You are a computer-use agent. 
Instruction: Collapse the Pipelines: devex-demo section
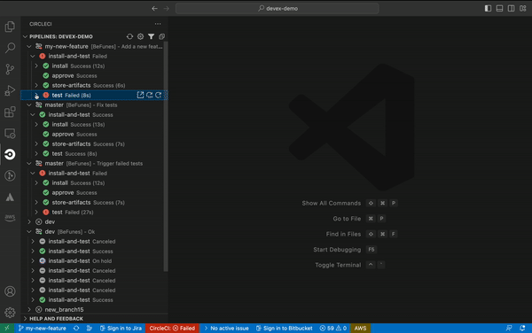(x=25, y=36)
